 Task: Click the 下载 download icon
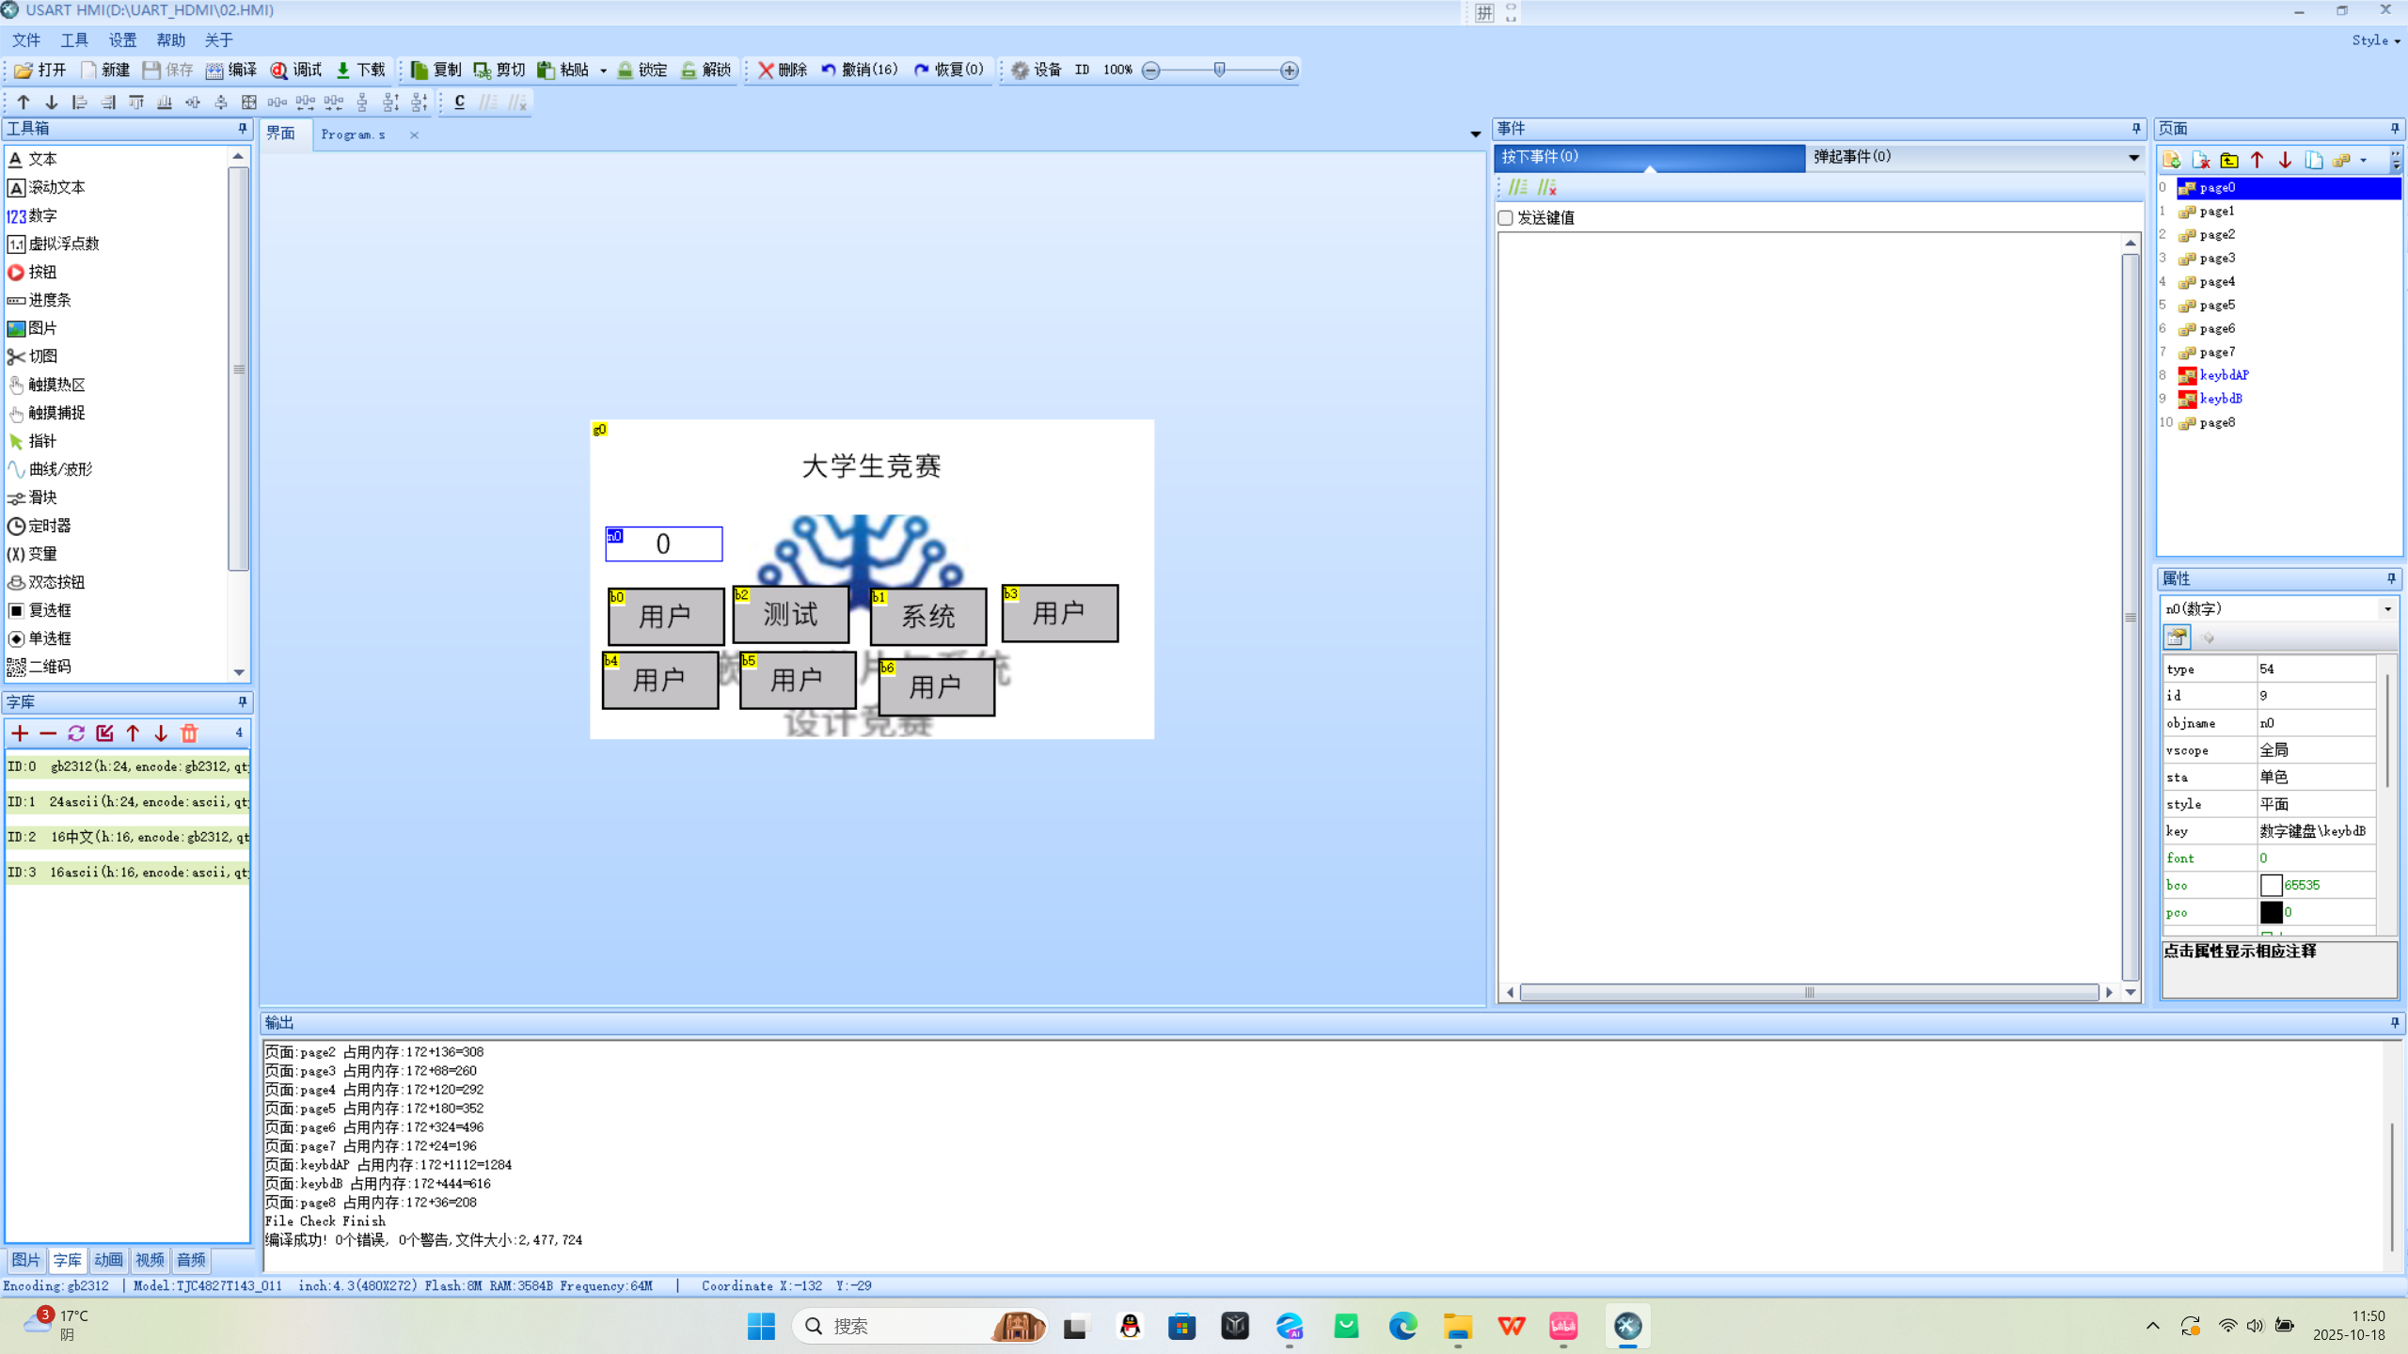pos(343,71)
